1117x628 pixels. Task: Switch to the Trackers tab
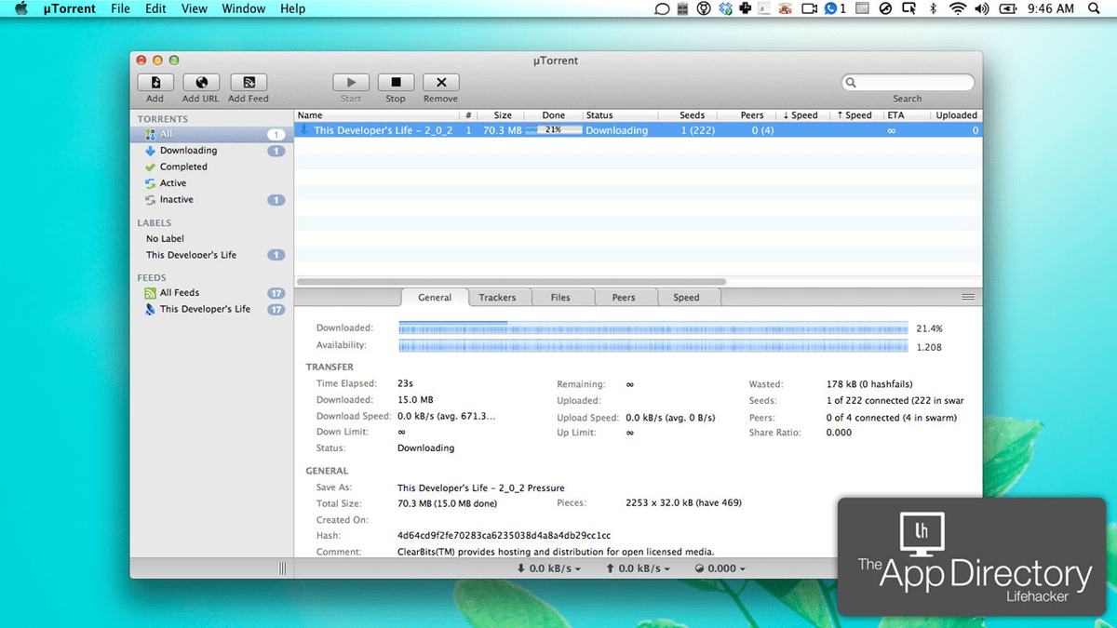coord(500,297)
